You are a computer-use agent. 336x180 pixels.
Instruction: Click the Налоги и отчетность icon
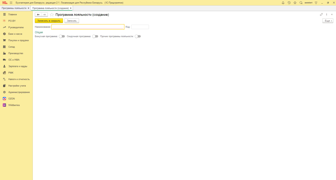coord(4,79)
